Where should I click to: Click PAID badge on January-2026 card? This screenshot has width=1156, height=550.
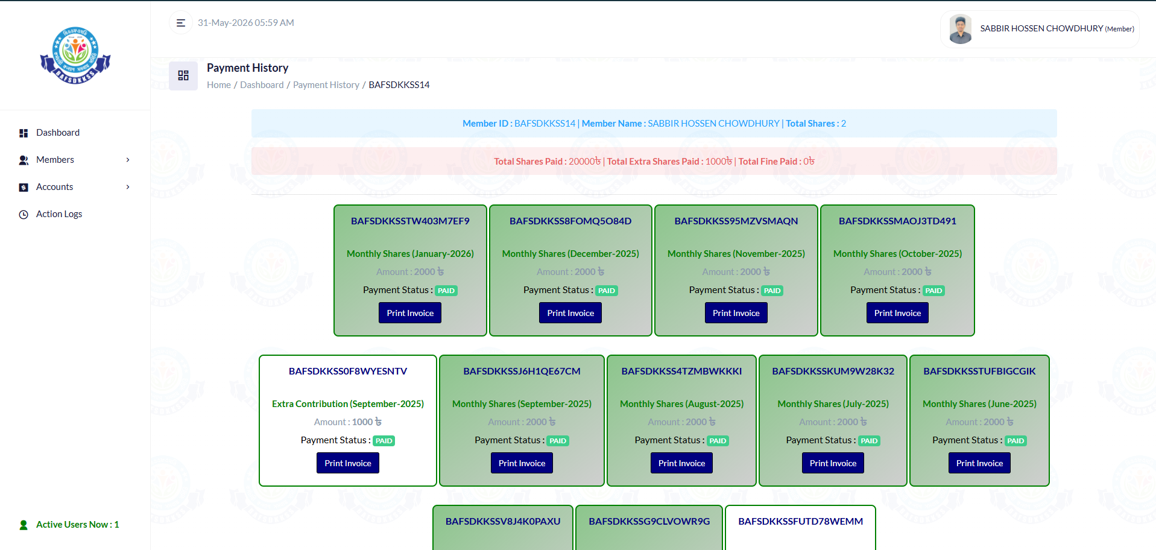tap(446, 291)
